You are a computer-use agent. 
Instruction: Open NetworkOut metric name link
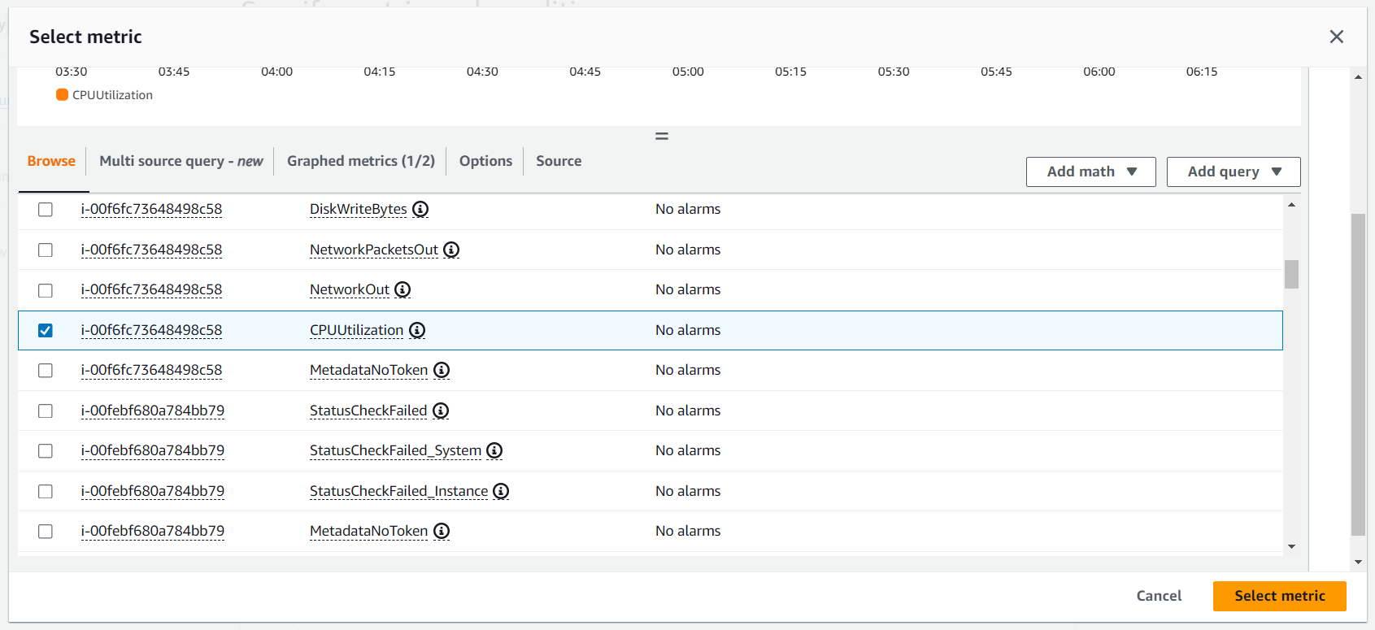click(x=350, y=290)
